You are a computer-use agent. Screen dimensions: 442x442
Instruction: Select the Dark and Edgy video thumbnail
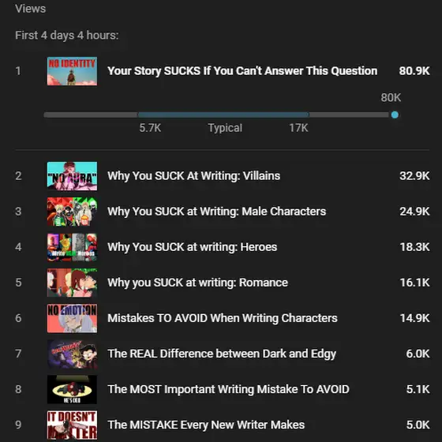(72, 354)
